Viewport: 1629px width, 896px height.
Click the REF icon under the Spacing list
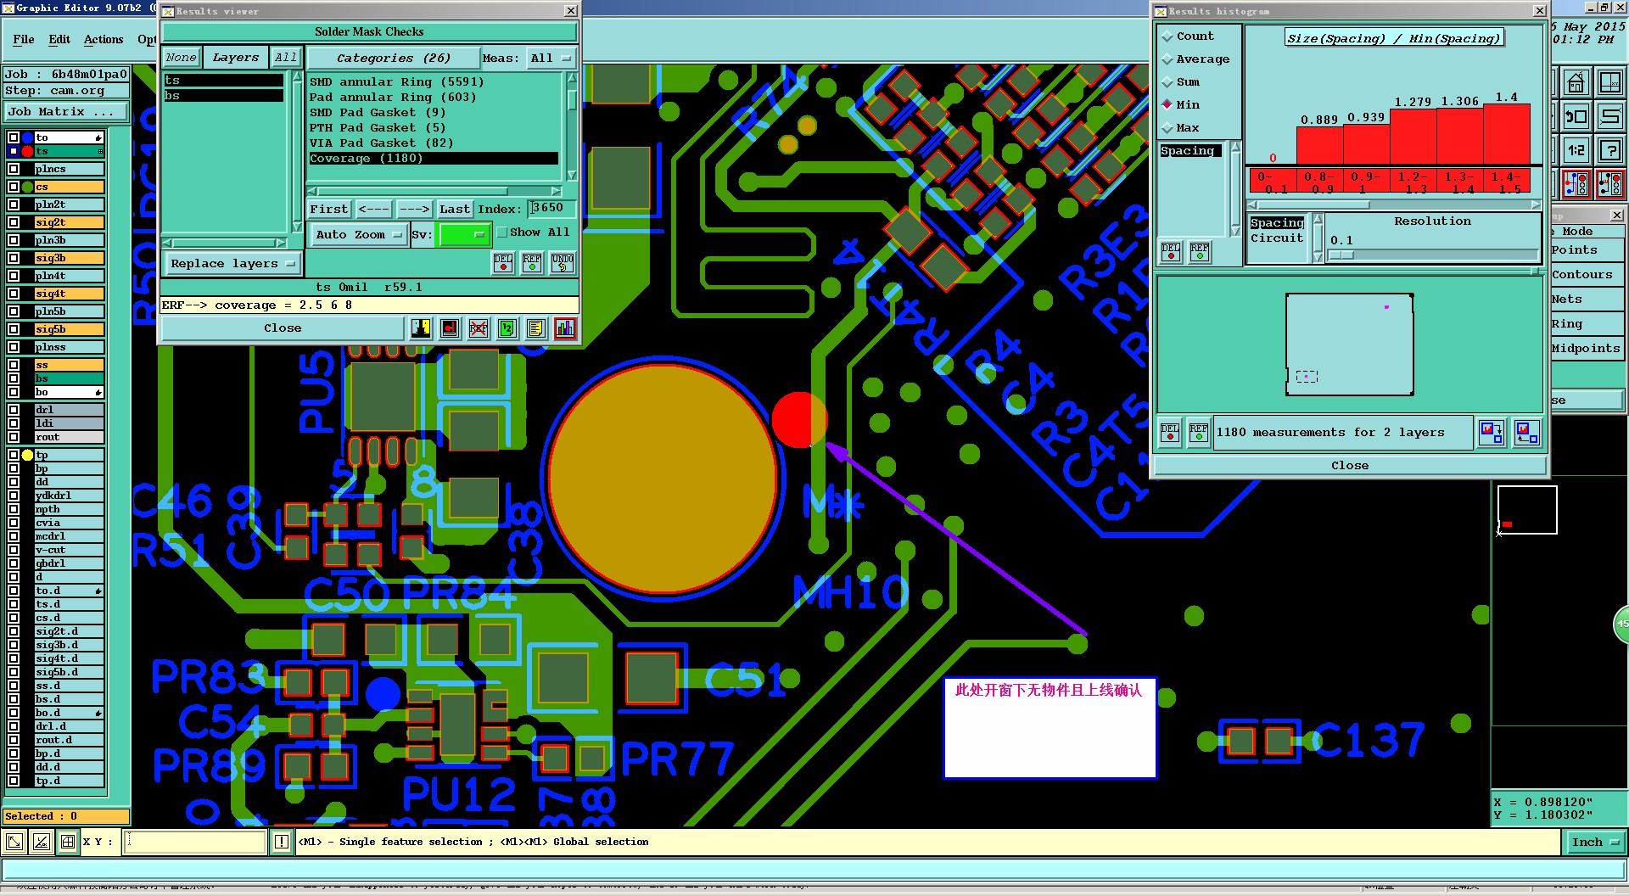pos(1200,252)
